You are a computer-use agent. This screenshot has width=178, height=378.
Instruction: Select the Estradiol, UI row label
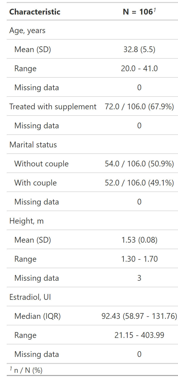click(30, 297)
